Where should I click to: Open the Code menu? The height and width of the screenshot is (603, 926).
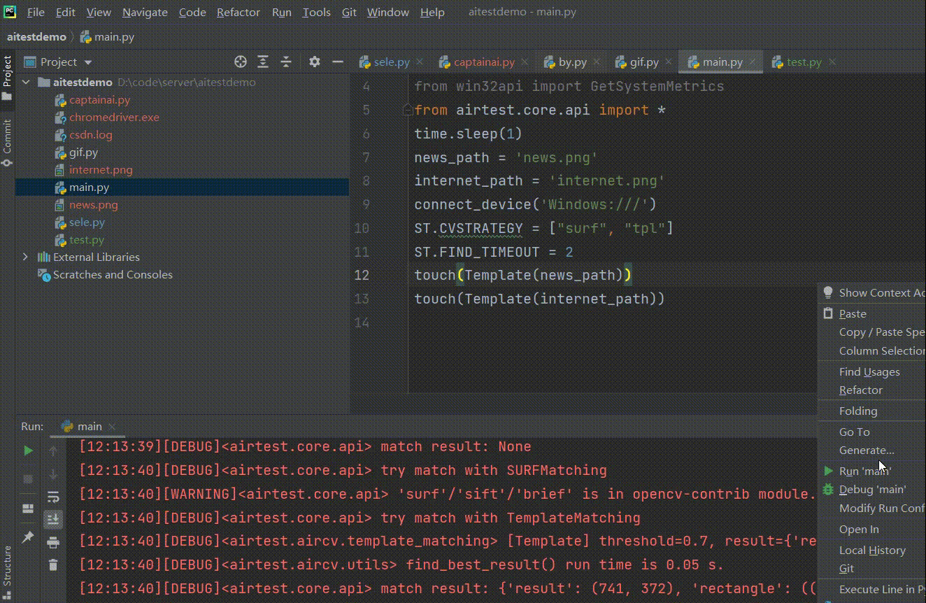click(192, 12)
